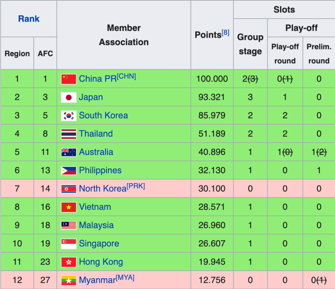This screenshot has width=335, height=289.
Task: Click the Play-off round sub-header
Action: pos(285,54)
